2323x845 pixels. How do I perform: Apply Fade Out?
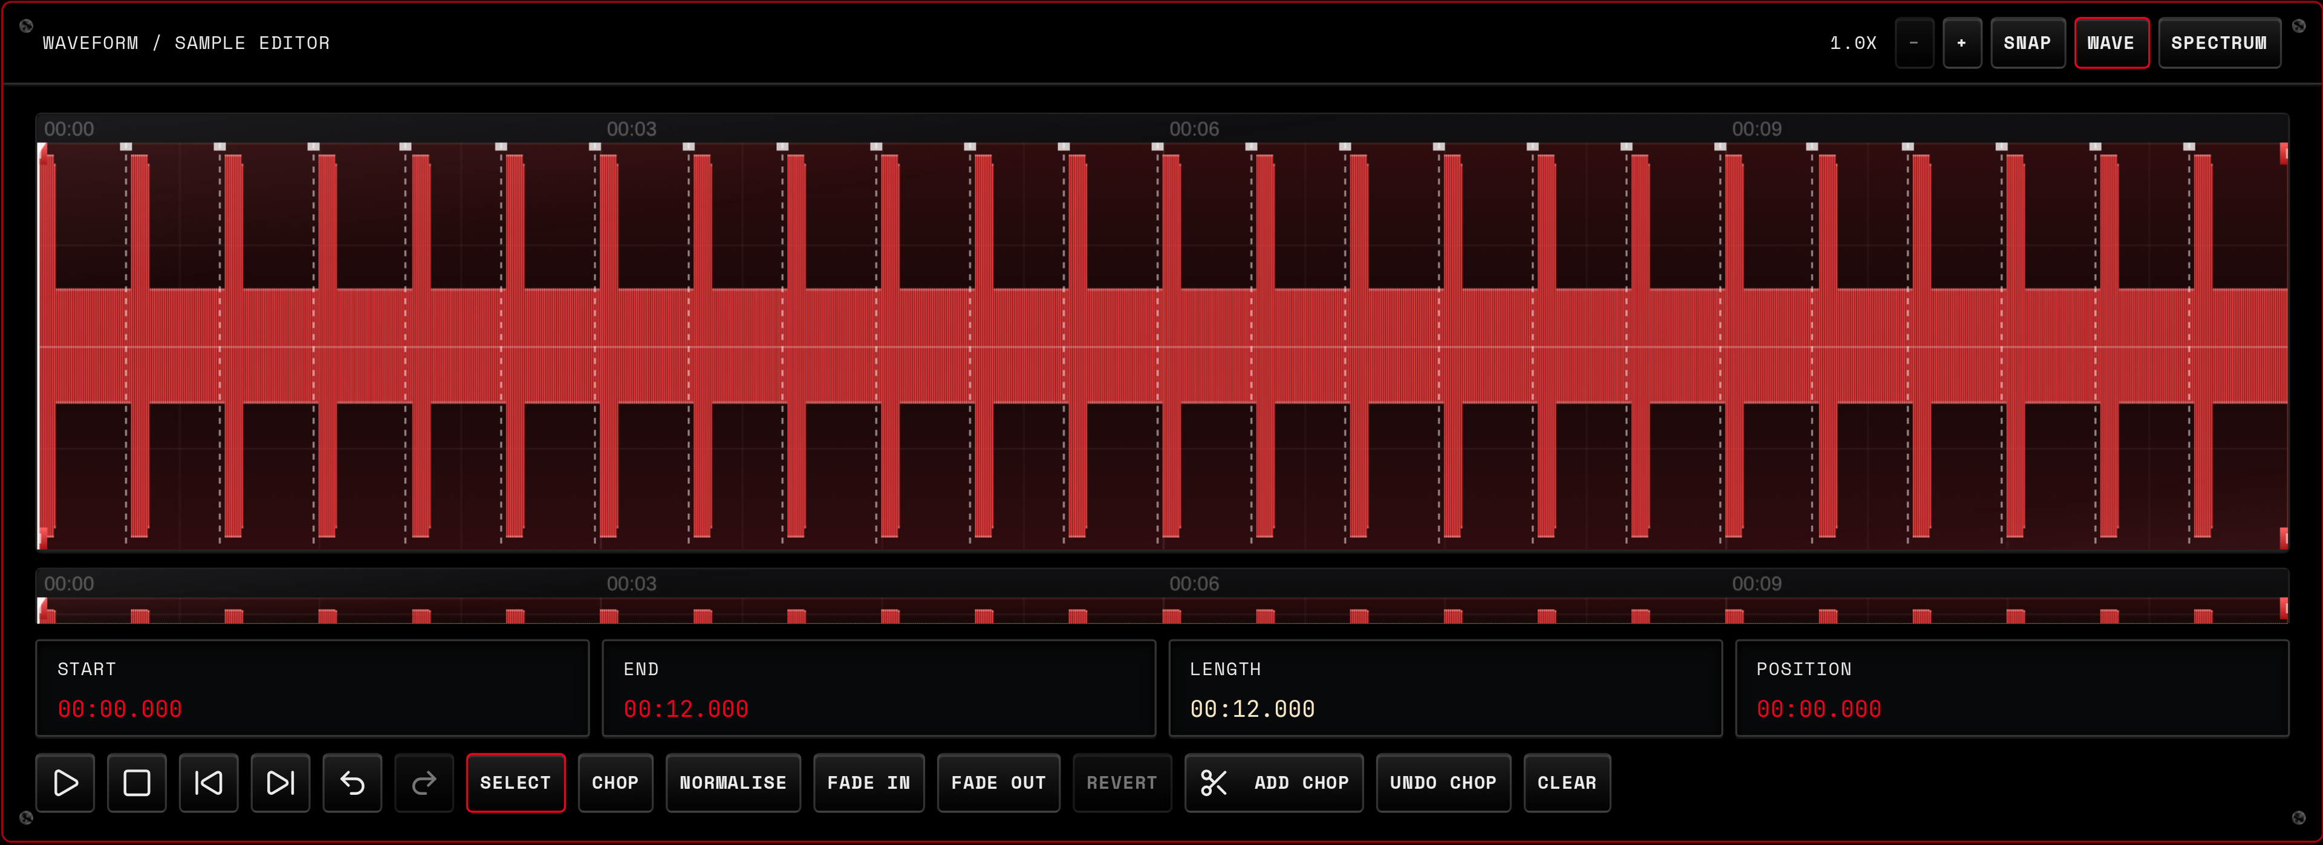coord(998,783)
